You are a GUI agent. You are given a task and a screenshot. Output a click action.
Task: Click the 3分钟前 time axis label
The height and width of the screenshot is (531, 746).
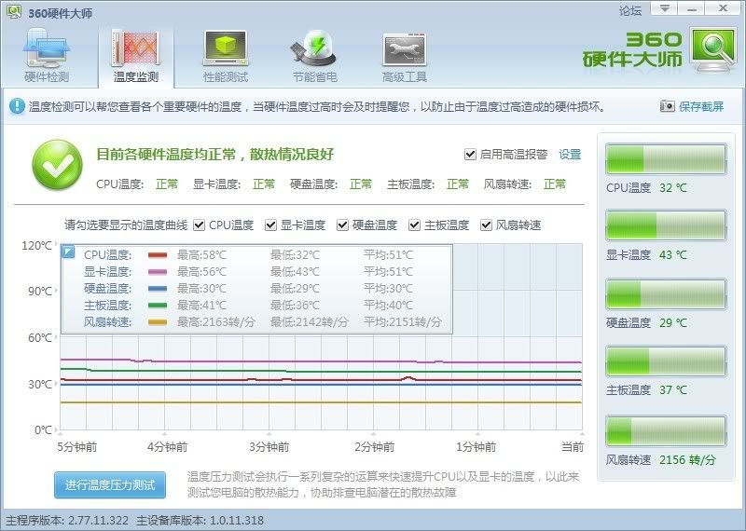click(x=269, y=447)
